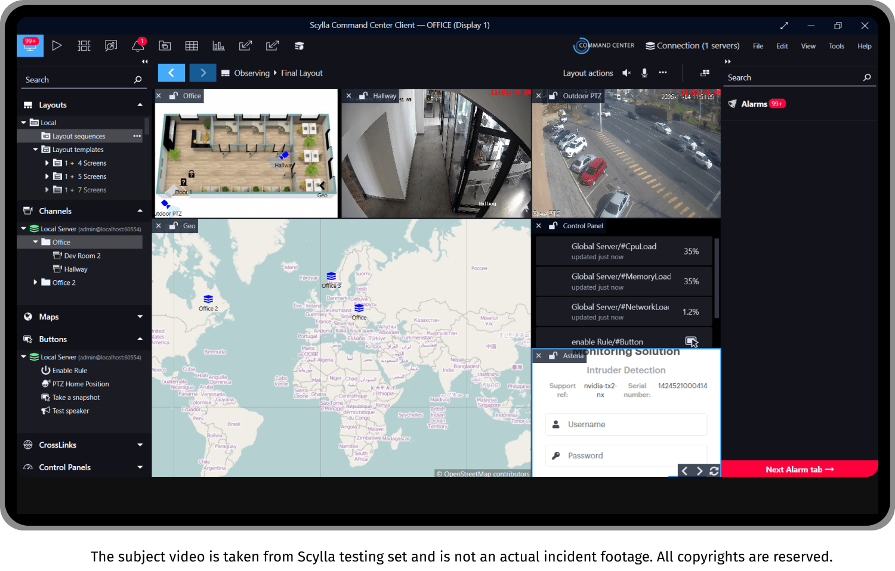Expand the Control Panels section
Viewport: 895px width, 571px height.
coord(140,467)
